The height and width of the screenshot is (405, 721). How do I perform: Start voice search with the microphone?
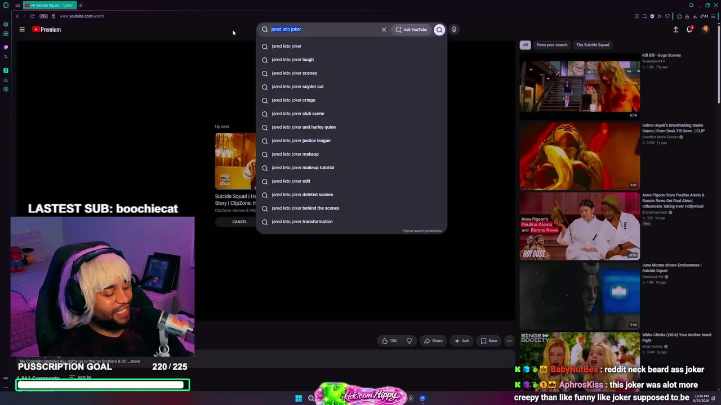tap(454, 29)
